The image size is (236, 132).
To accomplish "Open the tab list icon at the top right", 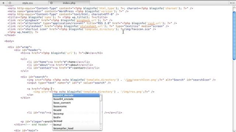I will point(233,3).
